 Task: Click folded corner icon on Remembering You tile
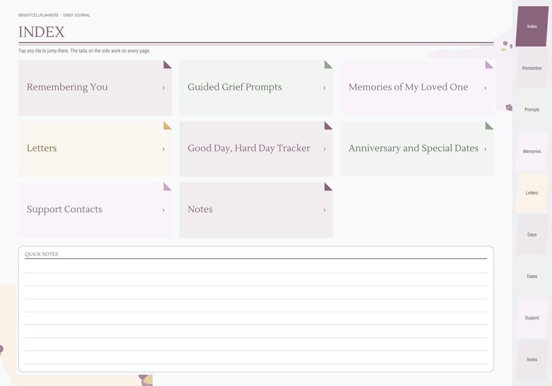(168, 65)
